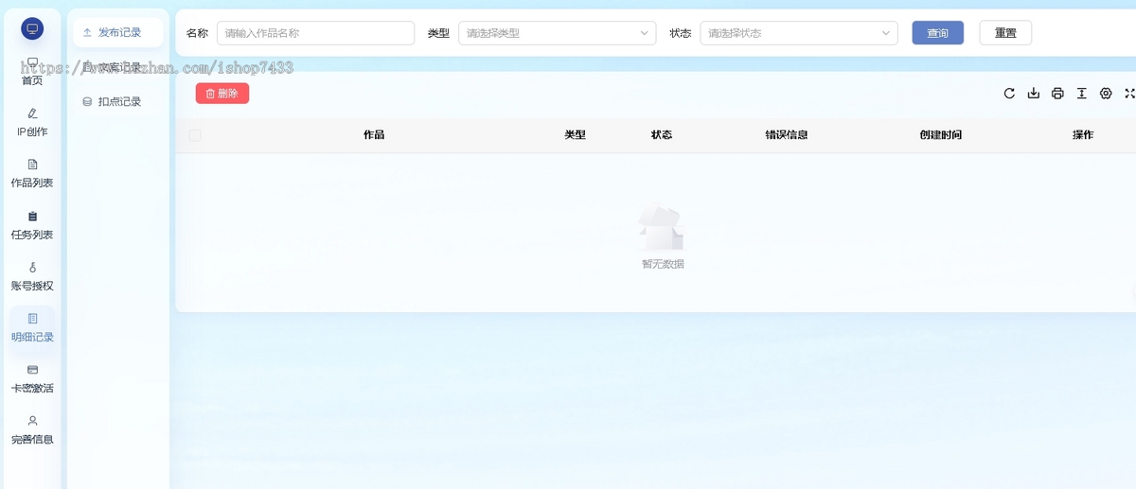Export data using the download icon
Viewport: 1136px width, 489px height.
[1034, 94]
